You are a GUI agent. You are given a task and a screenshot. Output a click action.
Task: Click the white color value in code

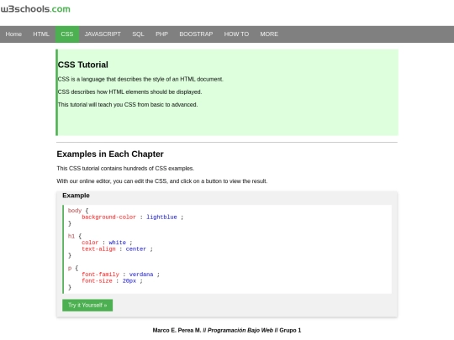click(x=117, y=243)
